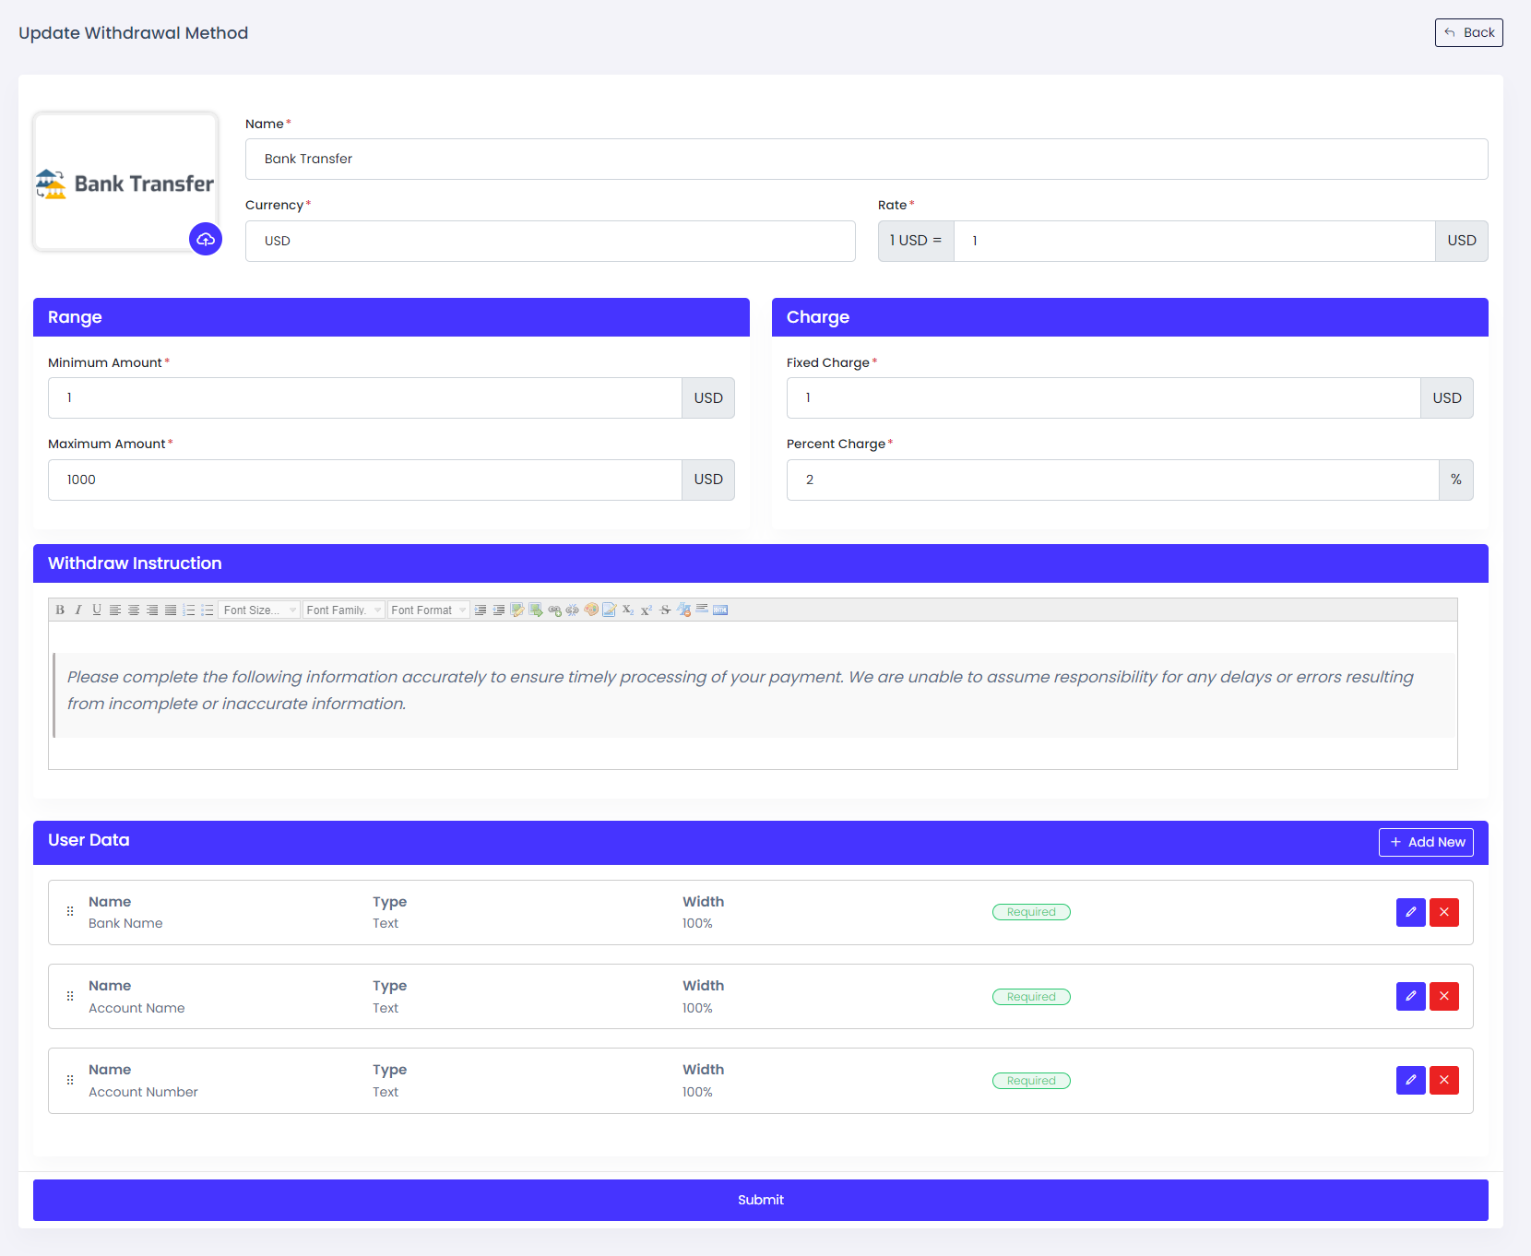This screenshot has height=1256, width=1531.
Task: Delete the Account Name field row
Action: click(x=1443, y=996)
